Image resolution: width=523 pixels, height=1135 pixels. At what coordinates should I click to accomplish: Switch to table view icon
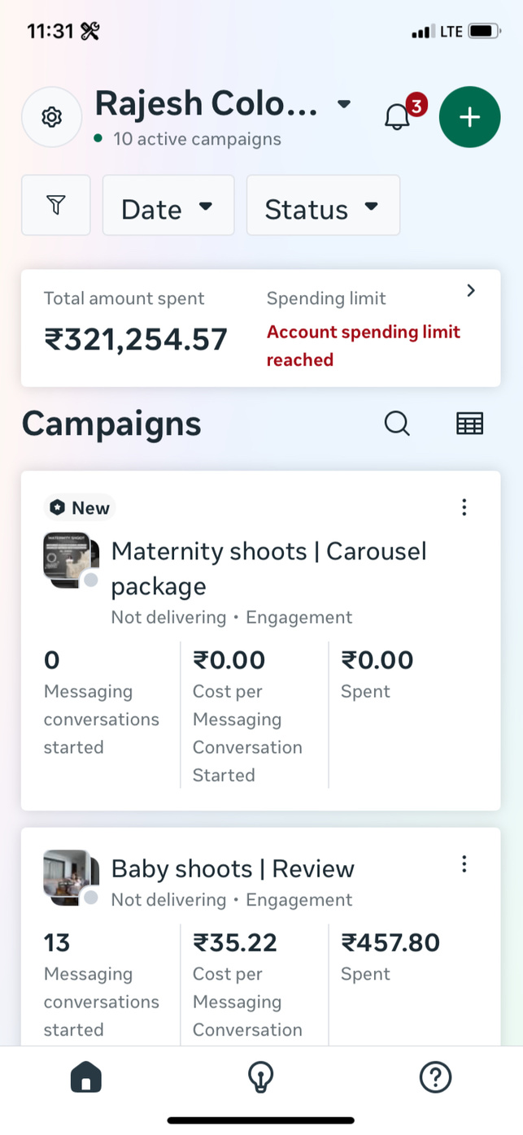[x=469, y=424]
